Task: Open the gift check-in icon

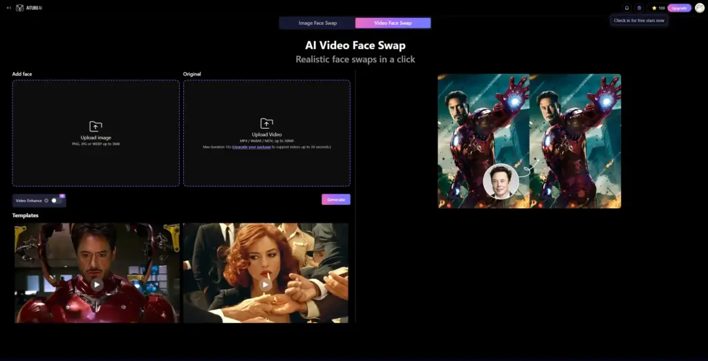Action: pyautogui.click(x=639, y=8)
